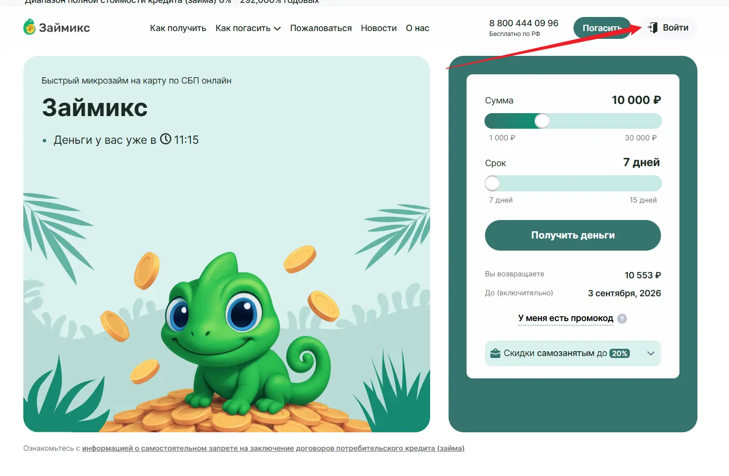This screenshot has width=729, height=476.
Task: Click the Сумма loan amount slider handle
Action: point(542,121)
